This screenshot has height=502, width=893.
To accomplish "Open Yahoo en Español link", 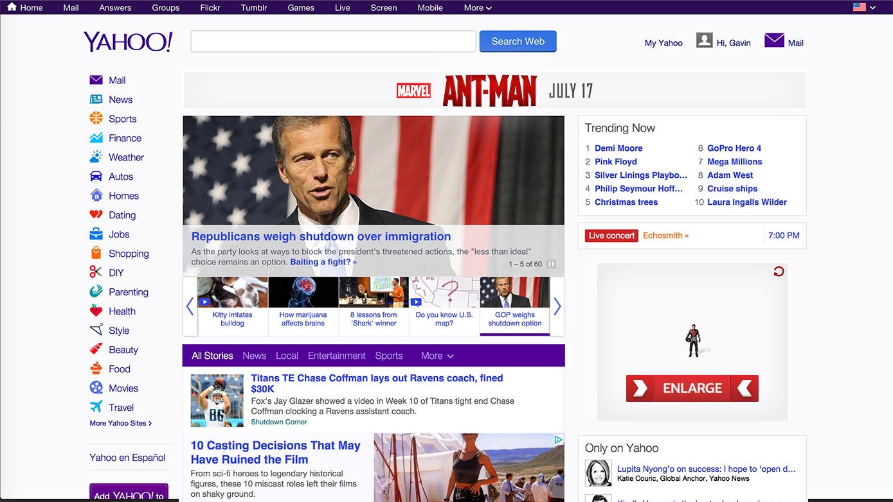I will (127, 458).
